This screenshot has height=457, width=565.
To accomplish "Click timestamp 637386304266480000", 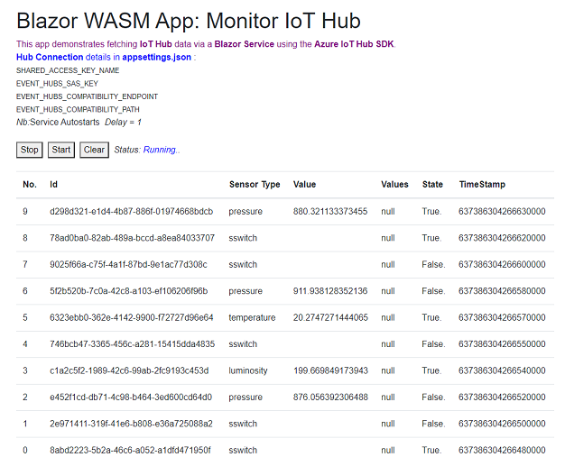I will click(502, 450).
